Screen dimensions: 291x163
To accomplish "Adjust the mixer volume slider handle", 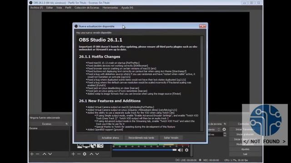I will pyautogui.click(x=175, y=150).
